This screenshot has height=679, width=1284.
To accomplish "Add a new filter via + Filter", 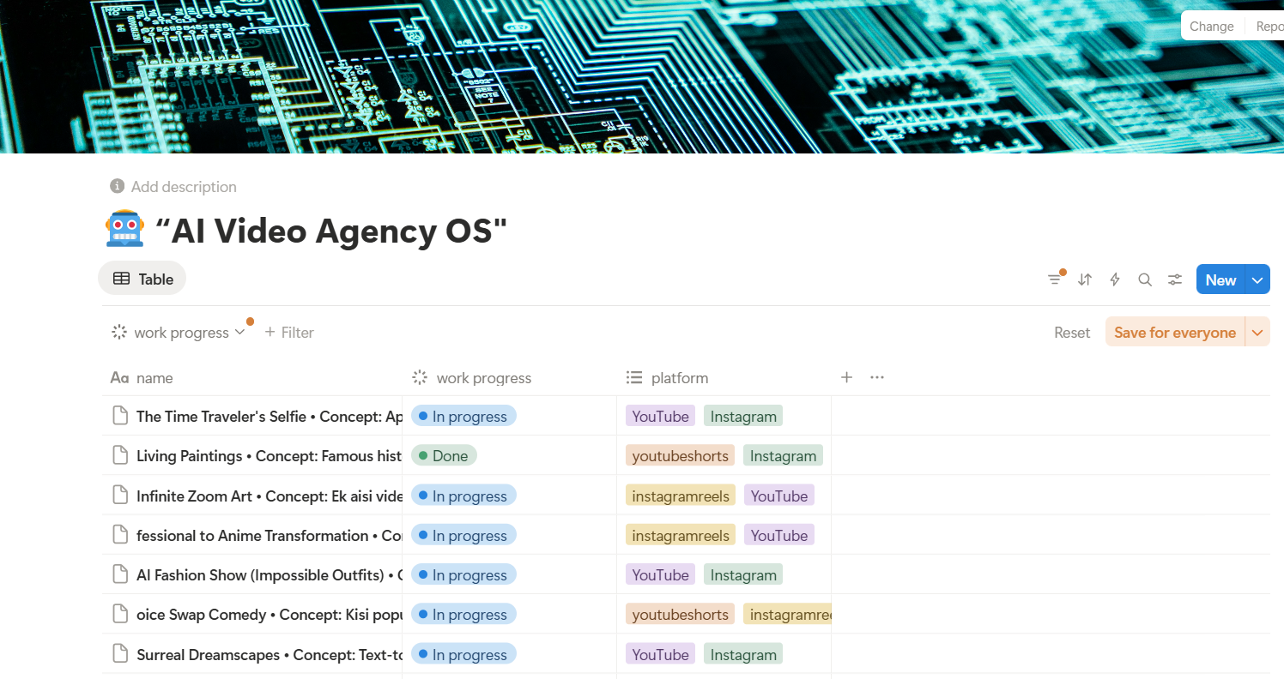I will point(289,332).
